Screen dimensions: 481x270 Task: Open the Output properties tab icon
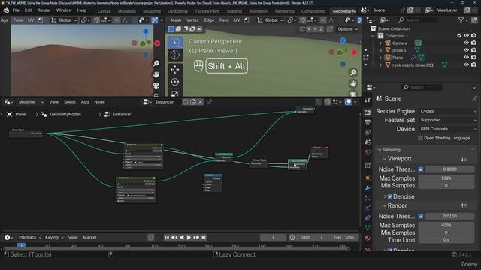coord(368,122)
